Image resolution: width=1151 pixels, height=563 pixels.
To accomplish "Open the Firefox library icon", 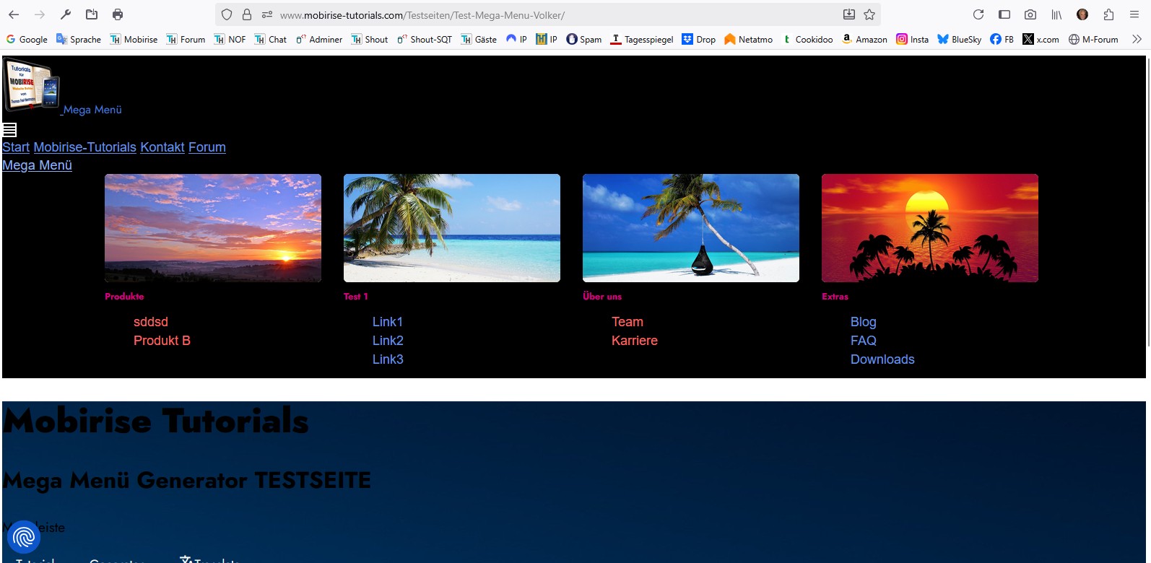I will point(1056,14).
